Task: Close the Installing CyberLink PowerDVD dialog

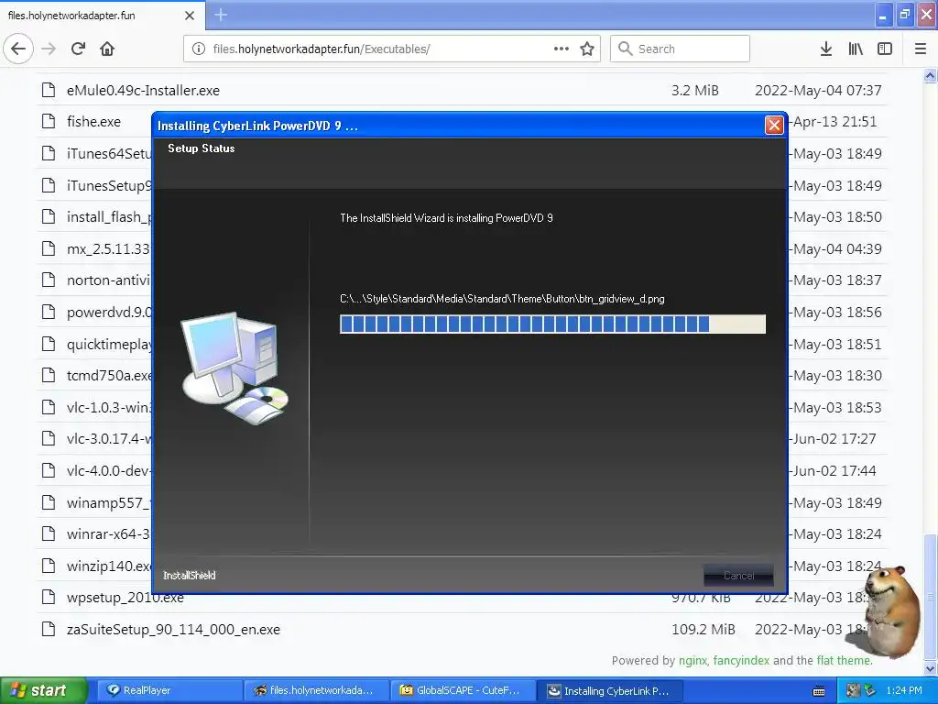Action: tap(774, 125)
